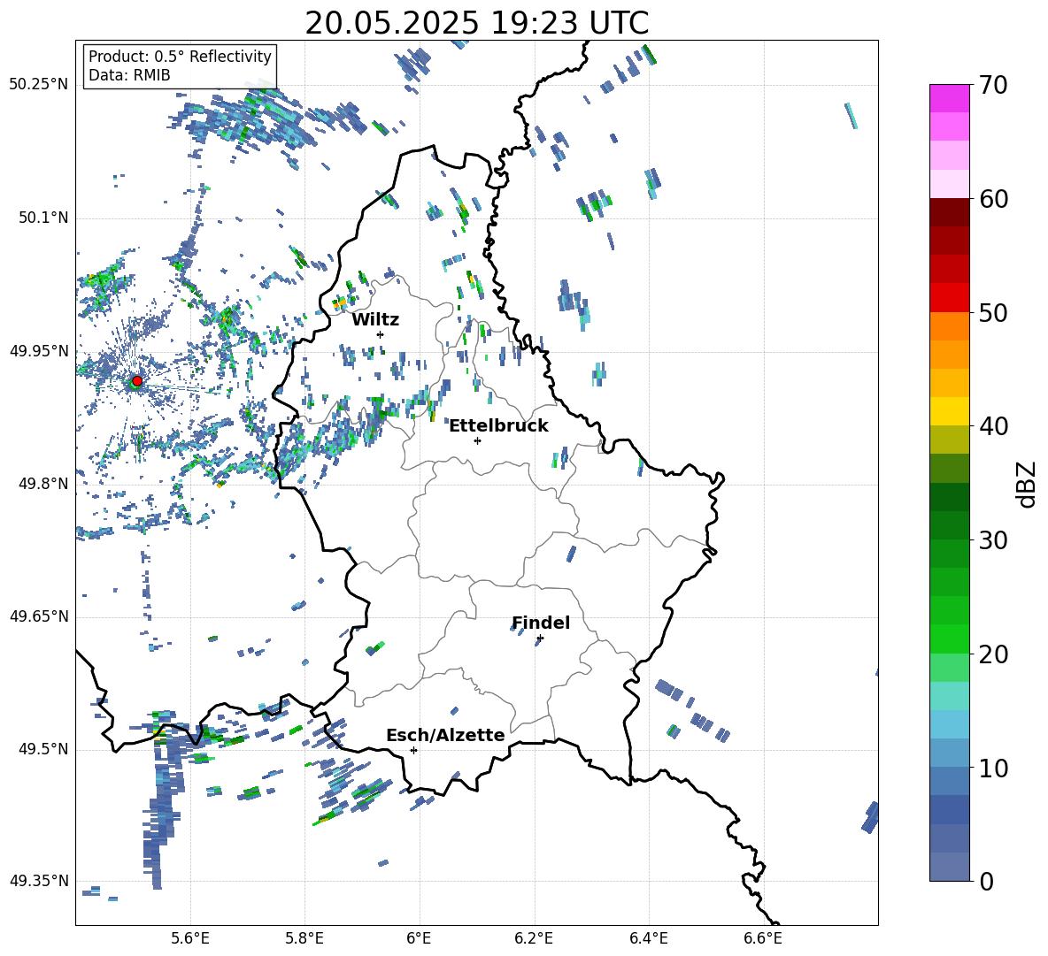Click the 6.6°E longitude label

pos(763,938)
